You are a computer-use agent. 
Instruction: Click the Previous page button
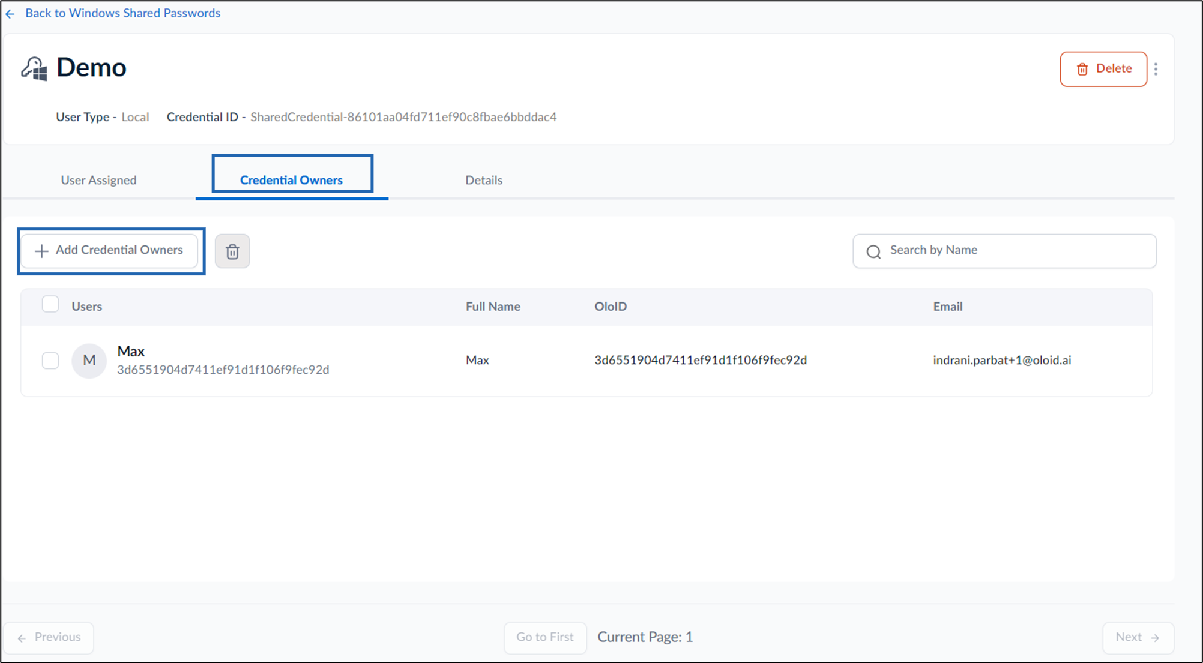pos(49,637)
